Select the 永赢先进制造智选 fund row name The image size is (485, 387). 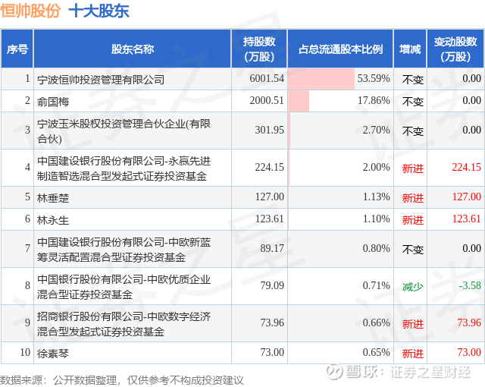[124, 168]
